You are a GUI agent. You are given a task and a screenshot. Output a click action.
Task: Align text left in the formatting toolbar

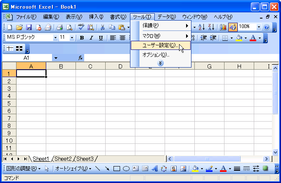click(x=113, y=38)
